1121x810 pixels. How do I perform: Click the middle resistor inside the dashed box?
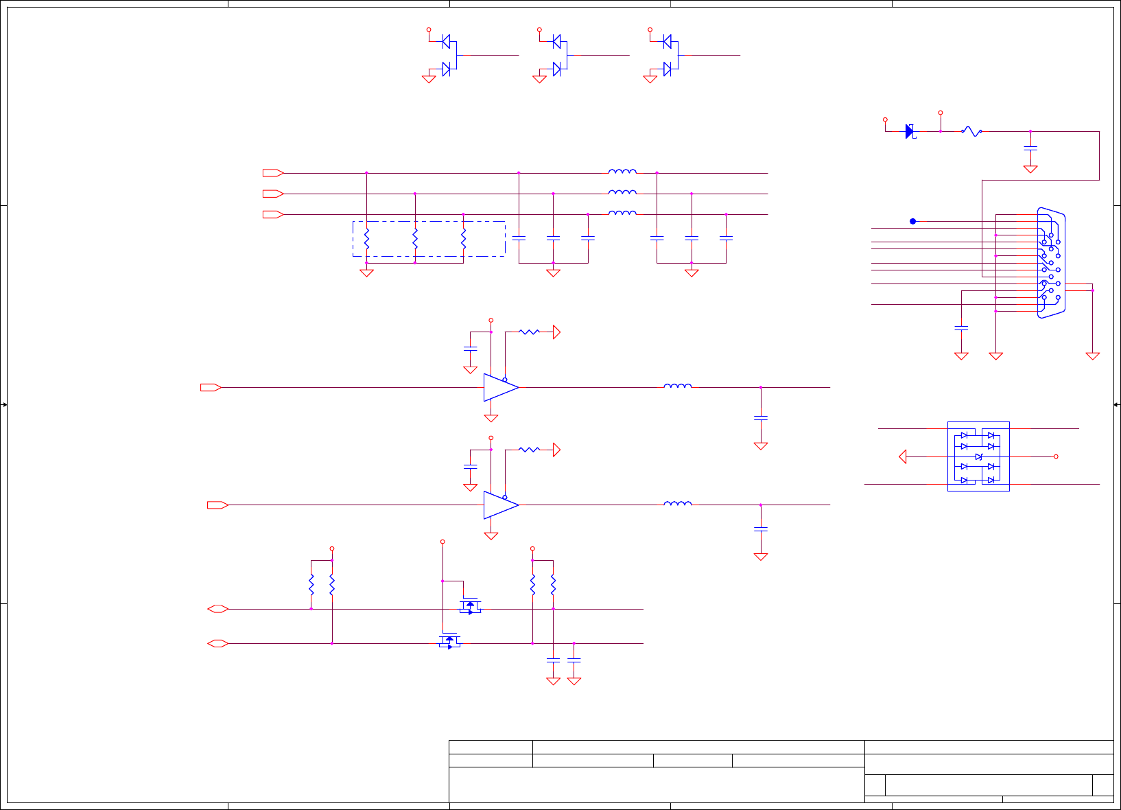(x=415, y=239)
